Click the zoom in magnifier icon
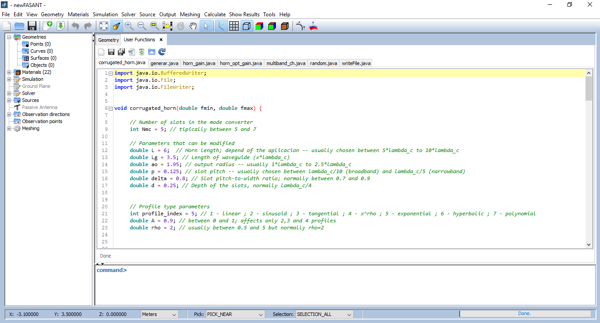 click(x=129, y=26)
